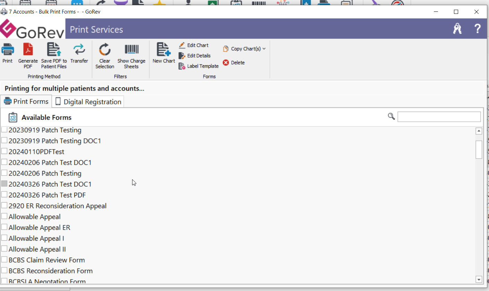
Task: Toggle 20240326 Patch Test DOC1 checkbox
Action: [x=4, y=184]
